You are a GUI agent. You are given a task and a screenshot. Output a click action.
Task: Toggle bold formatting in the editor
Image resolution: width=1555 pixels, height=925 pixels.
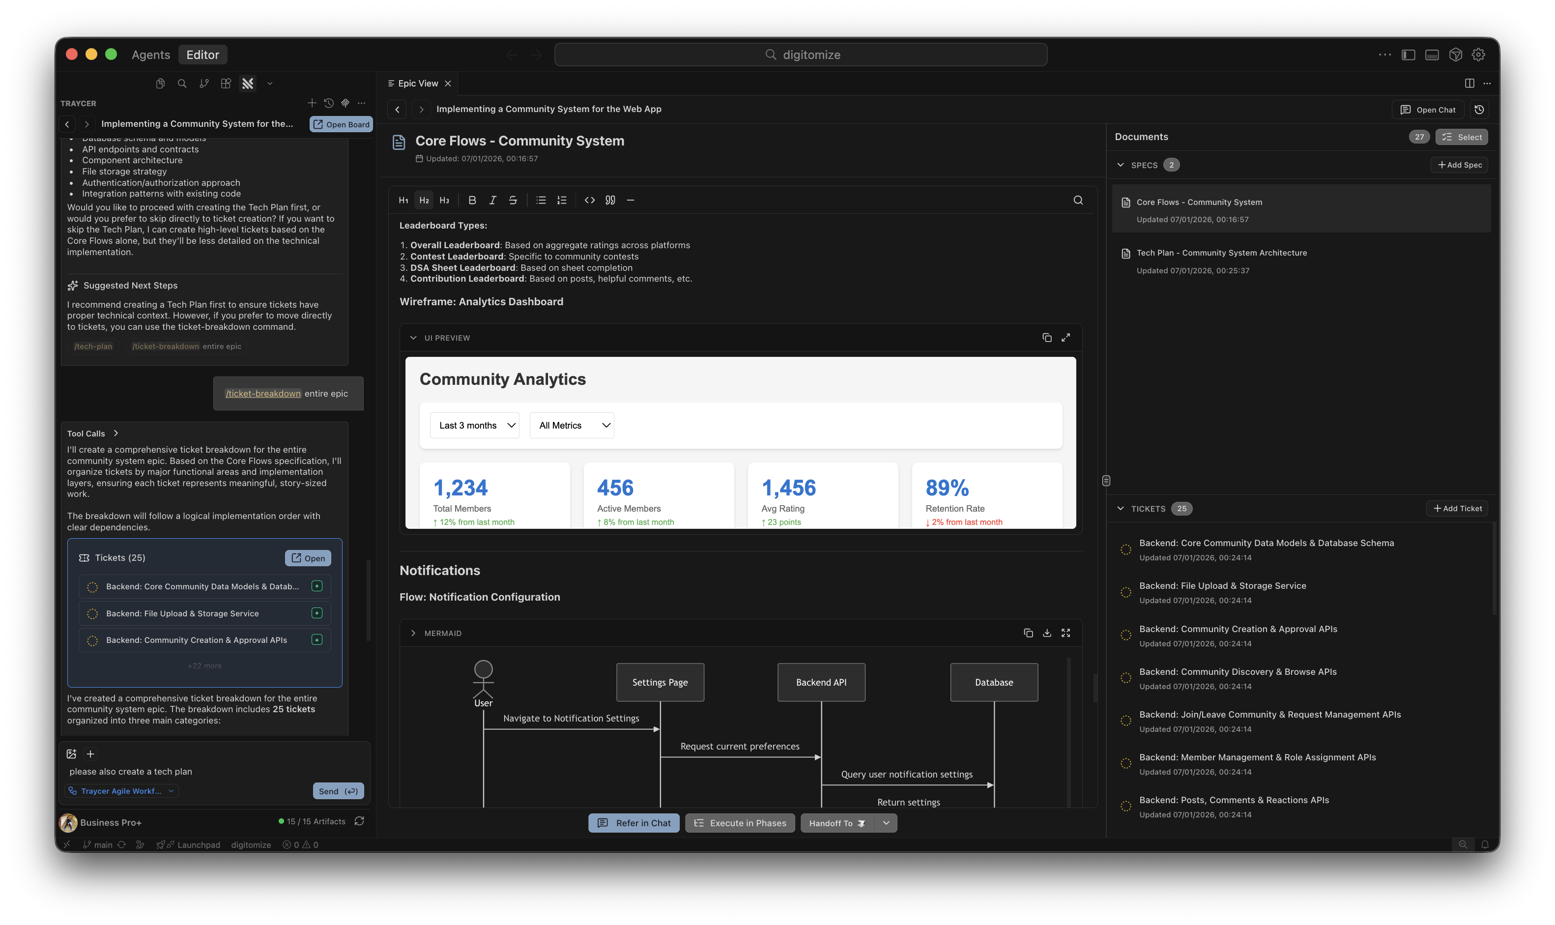472,200
